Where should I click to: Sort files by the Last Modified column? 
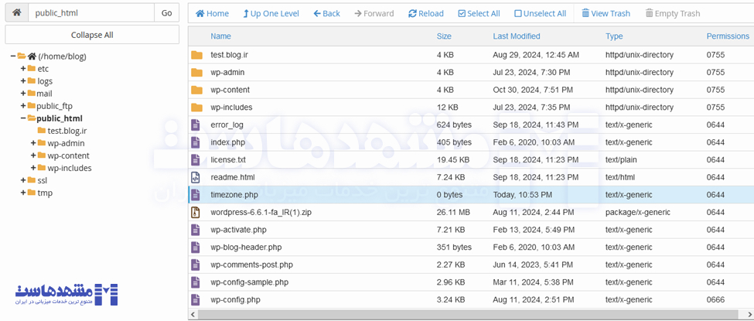(x=516, y=36)
